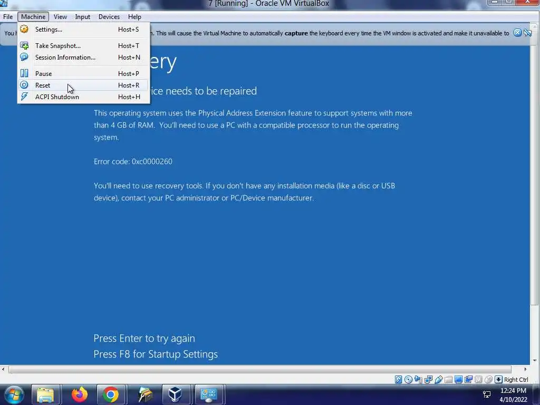Open the Input menu
The width and height of the screenshot is (540, 405).
pyautogui.click(x=83, y=17)
